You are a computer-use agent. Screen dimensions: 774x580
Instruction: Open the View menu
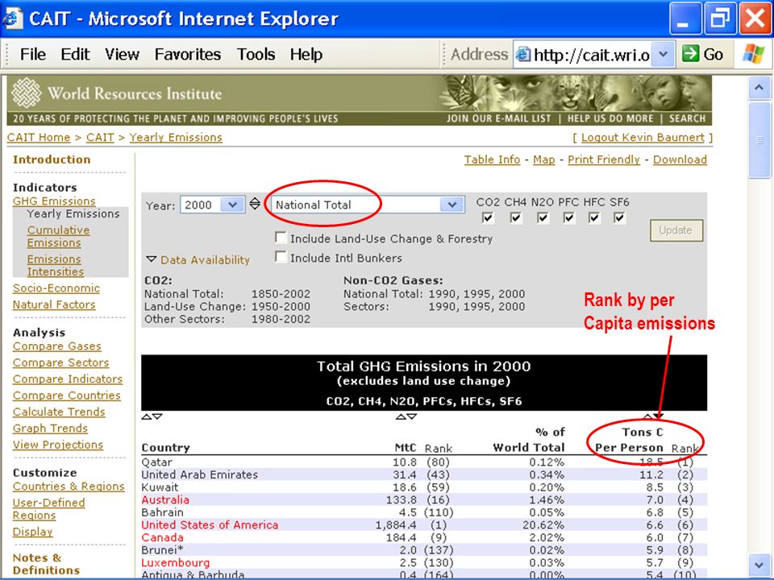tap(122, 54)
